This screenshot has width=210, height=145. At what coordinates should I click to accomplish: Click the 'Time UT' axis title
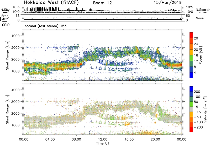[103, 143]
